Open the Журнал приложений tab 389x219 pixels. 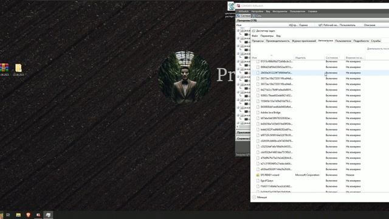(x=304, y=41)
